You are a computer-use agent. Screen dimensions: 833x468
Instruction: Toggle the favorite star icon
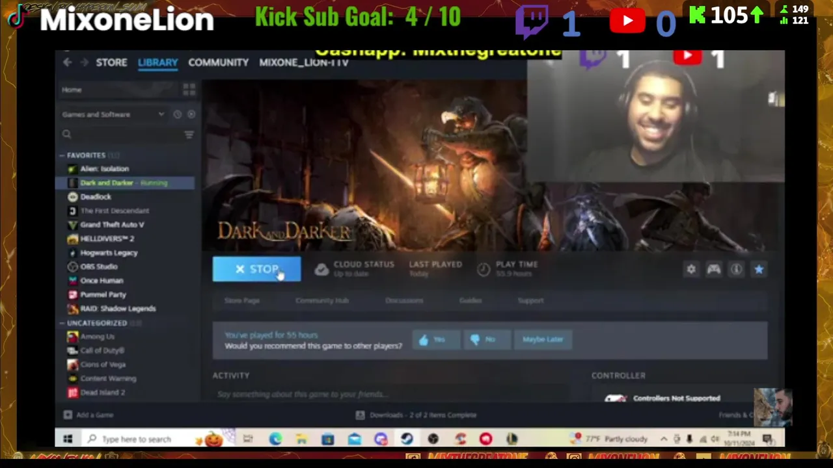click(x=759, y=269)
